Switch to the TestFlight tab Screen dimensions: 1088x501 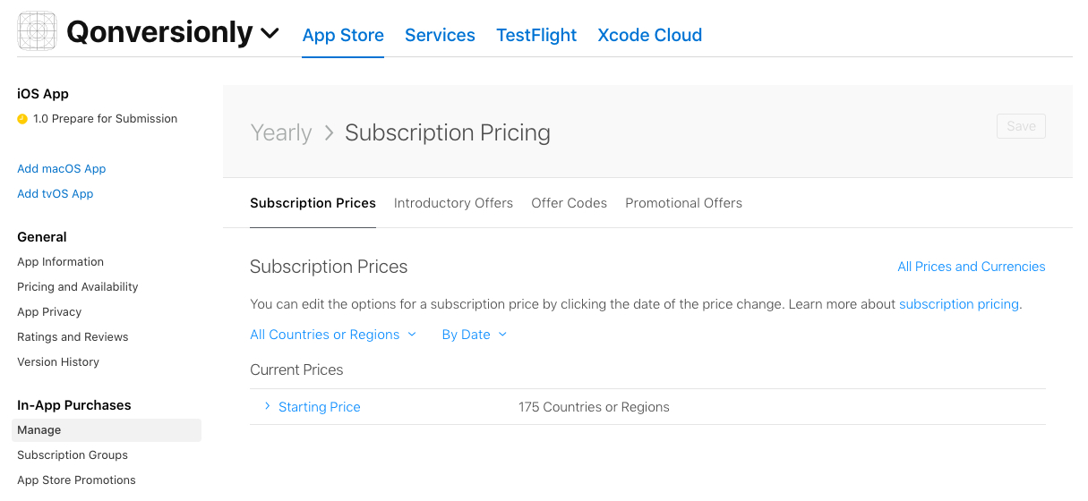[536, 35]
